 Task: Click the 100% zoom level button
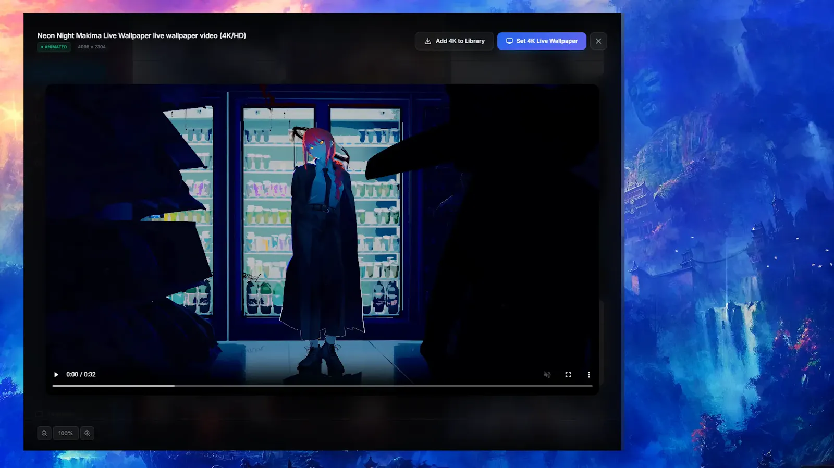pos(66,433)
